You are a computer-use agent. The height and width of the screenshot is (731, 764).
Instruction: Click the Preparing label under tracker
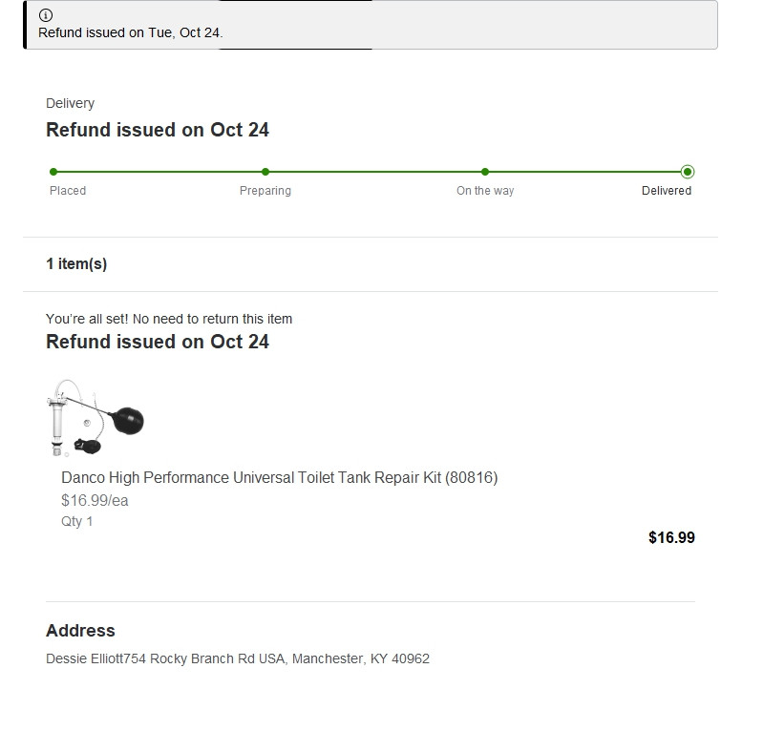(265, 191)
